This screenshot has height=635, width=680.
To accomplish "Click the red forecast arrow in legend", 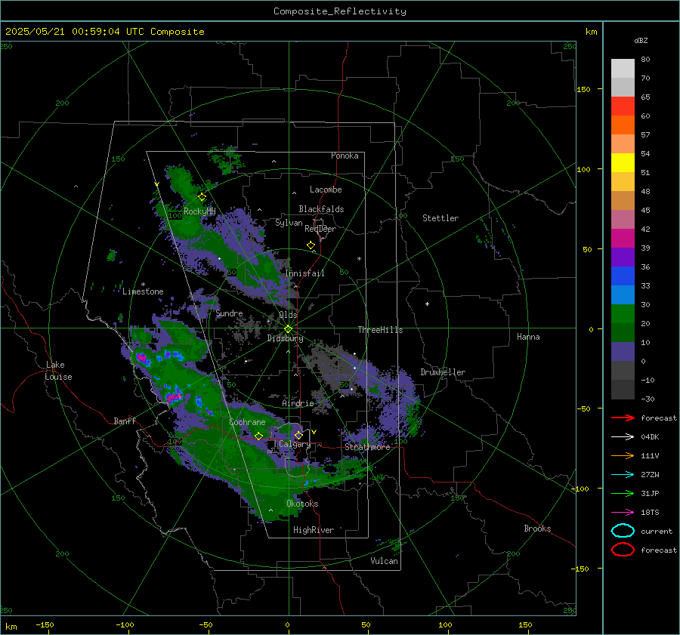I will coord(623,418).
